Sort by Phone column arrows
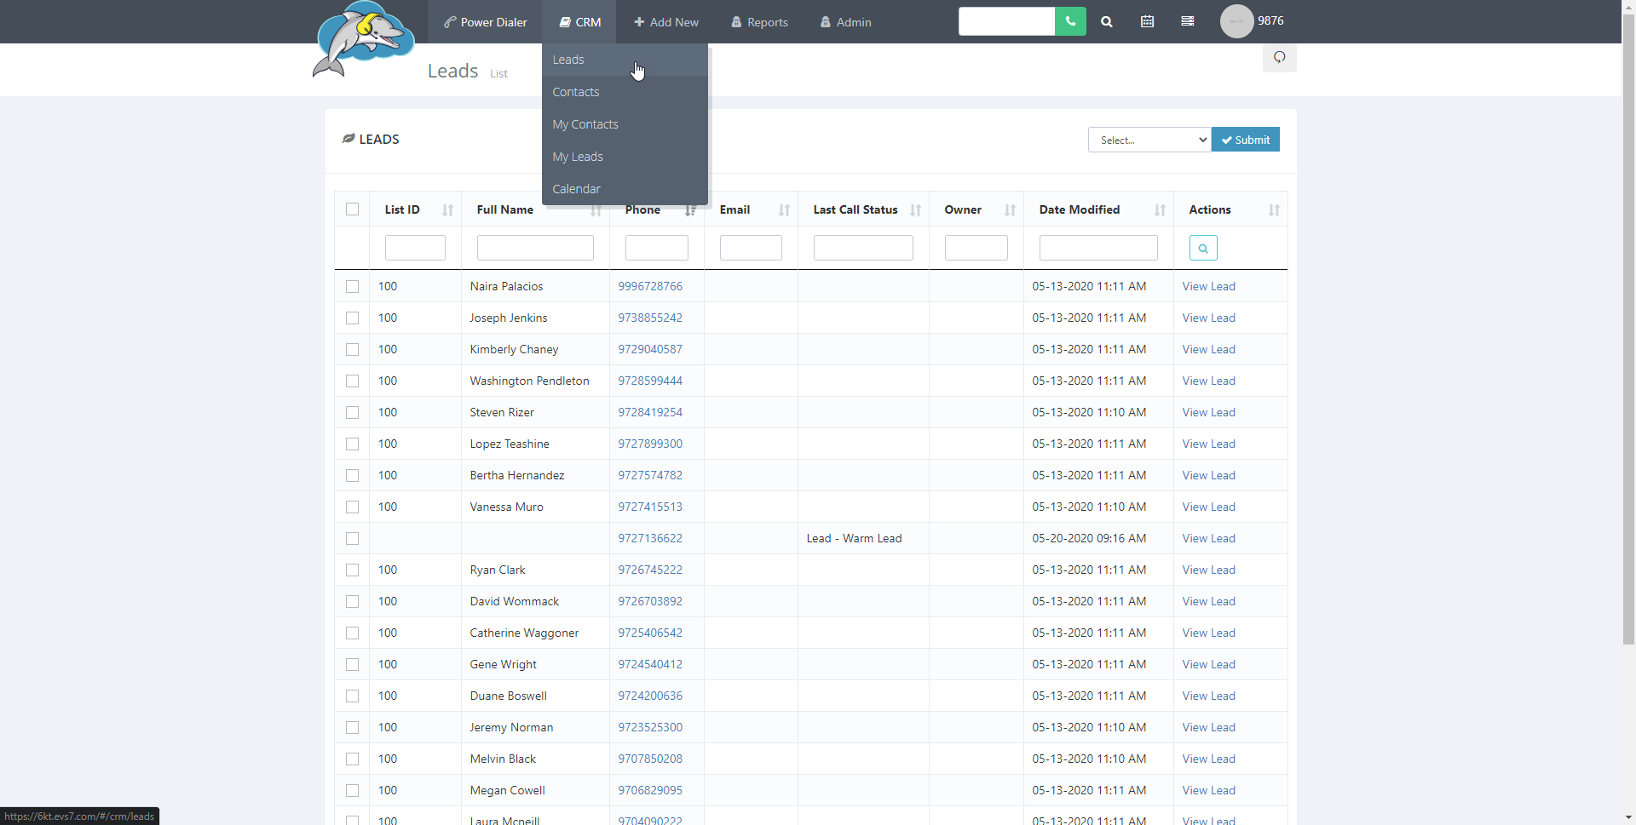The height and width of the screenshot is (825, 1636). [x=691, y=210]
